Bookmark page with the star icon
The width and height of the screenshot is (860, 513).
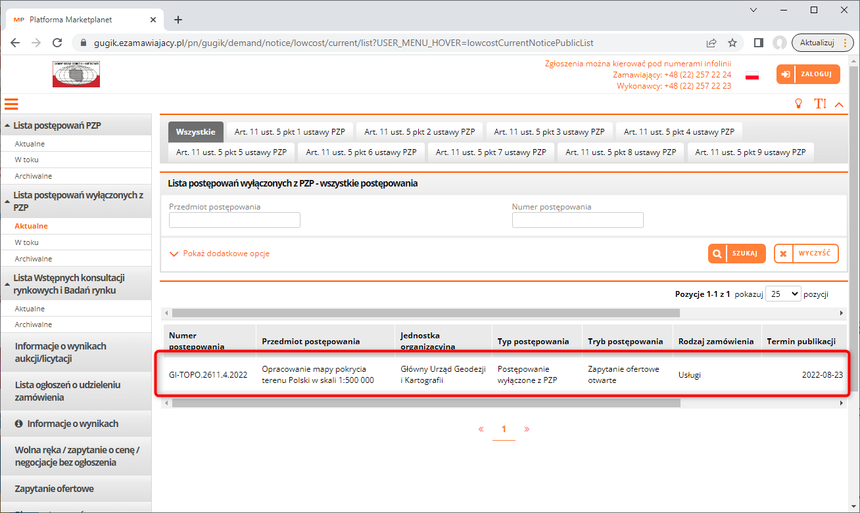(732, 43)
